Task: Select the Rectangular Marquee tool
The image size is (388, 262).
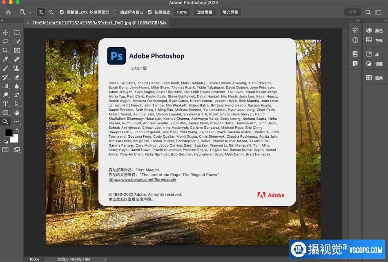Action: pos(17,33)
